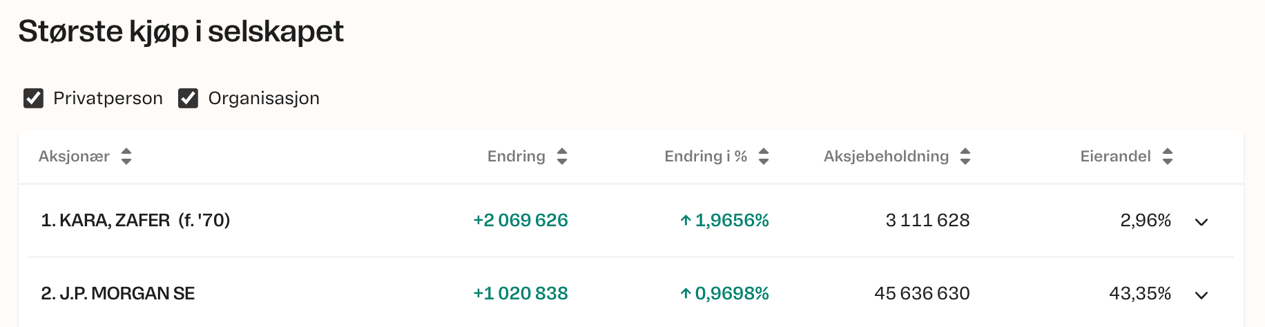Uncheck the Privatperson checkbox

(34, 99)
